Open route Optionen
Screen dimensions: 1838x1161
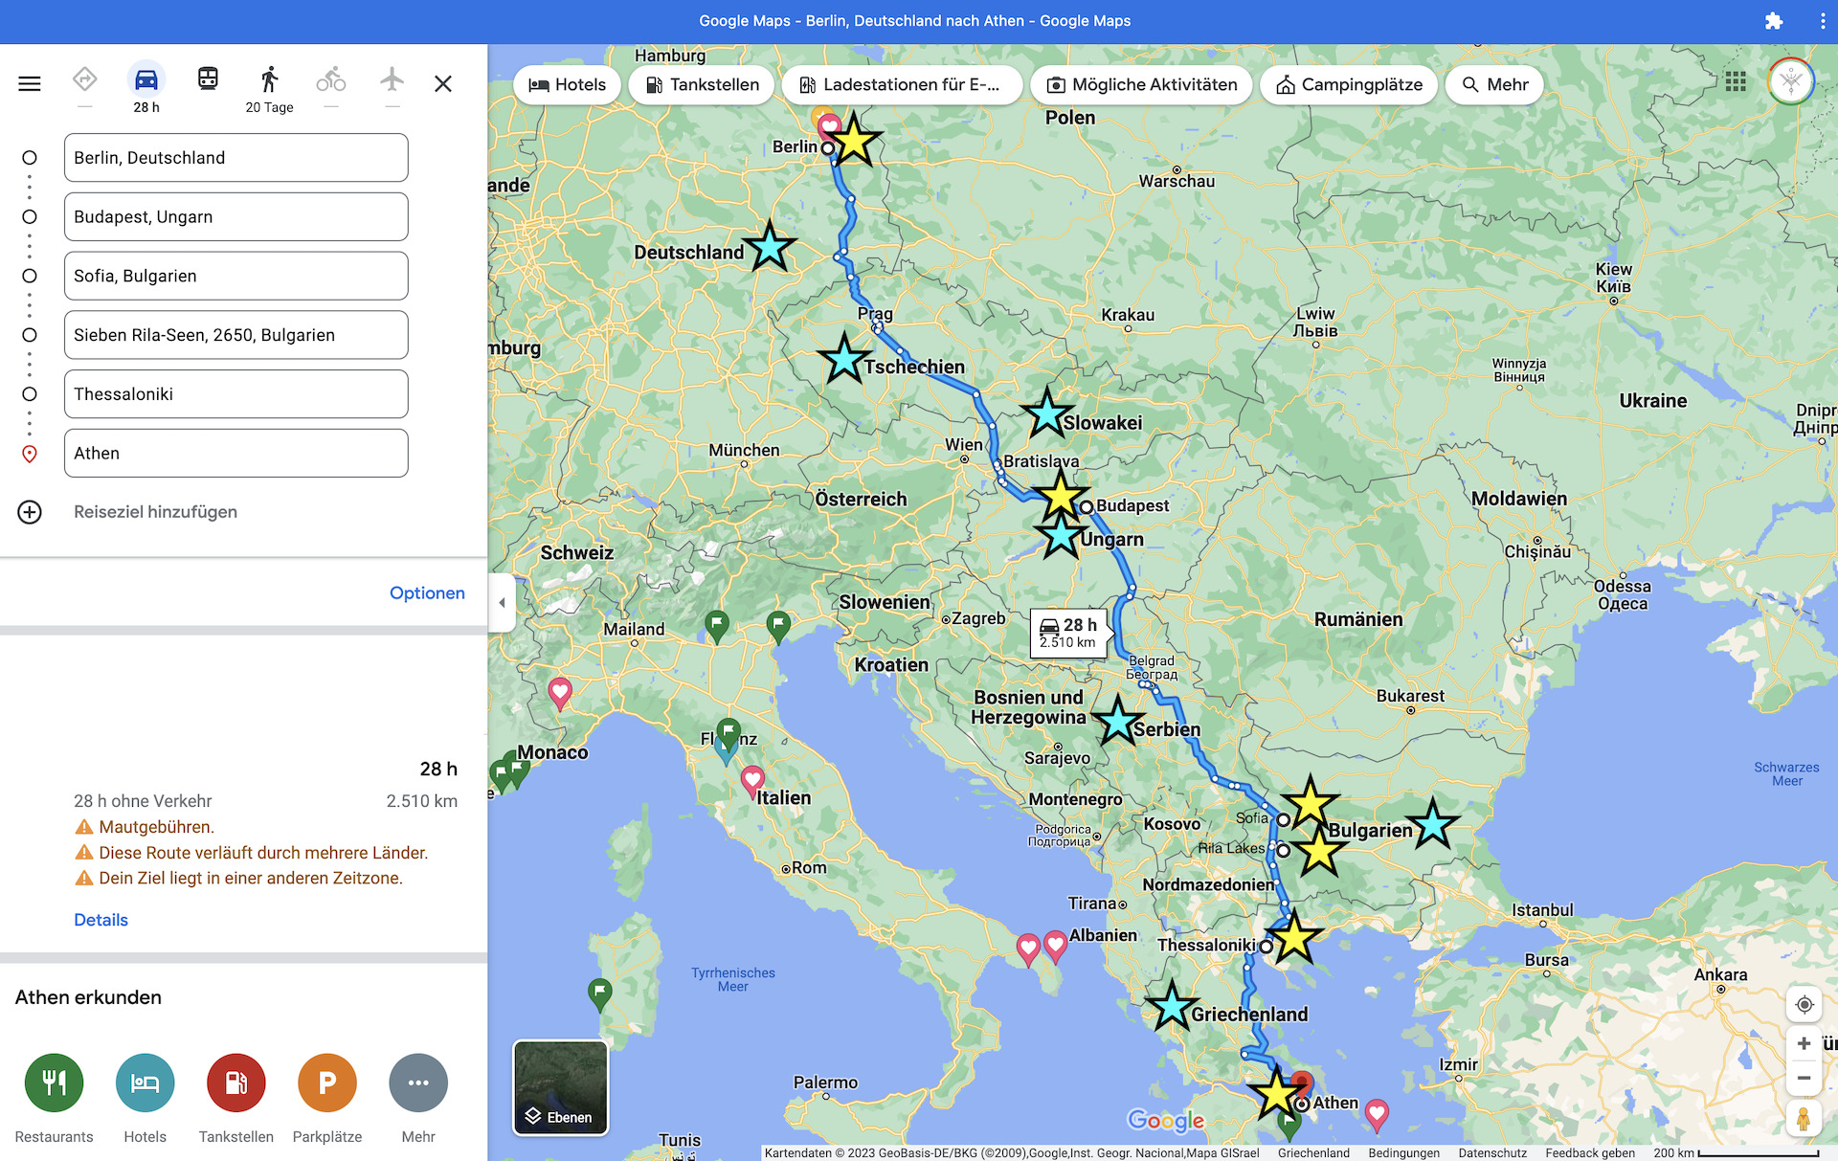click(427, 592)
